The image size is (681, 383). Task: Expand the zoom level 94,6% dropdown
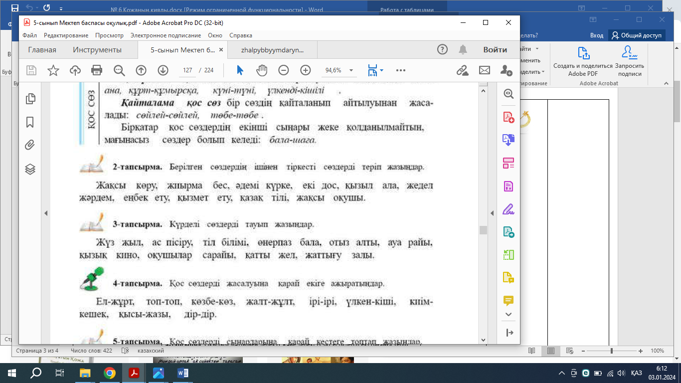(351, 70)
